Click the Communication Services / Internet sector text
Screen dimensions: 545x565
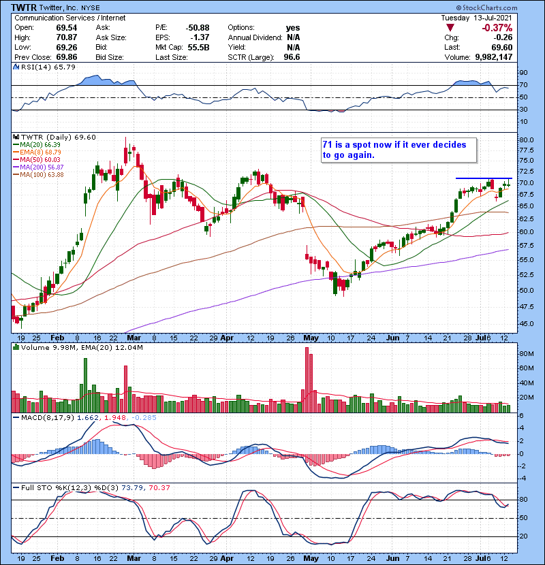pos(70,18)
